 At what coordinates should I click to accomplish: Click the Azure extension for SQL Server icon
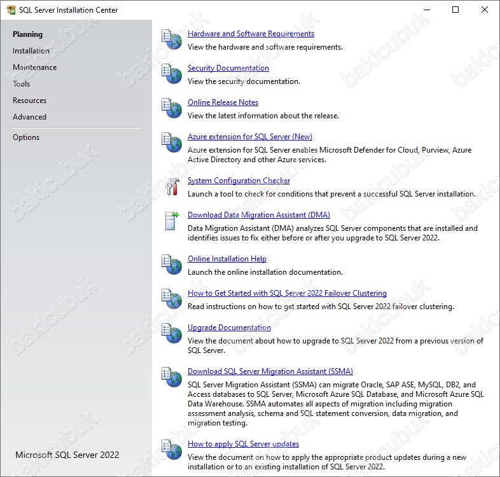tap(172, 142)
